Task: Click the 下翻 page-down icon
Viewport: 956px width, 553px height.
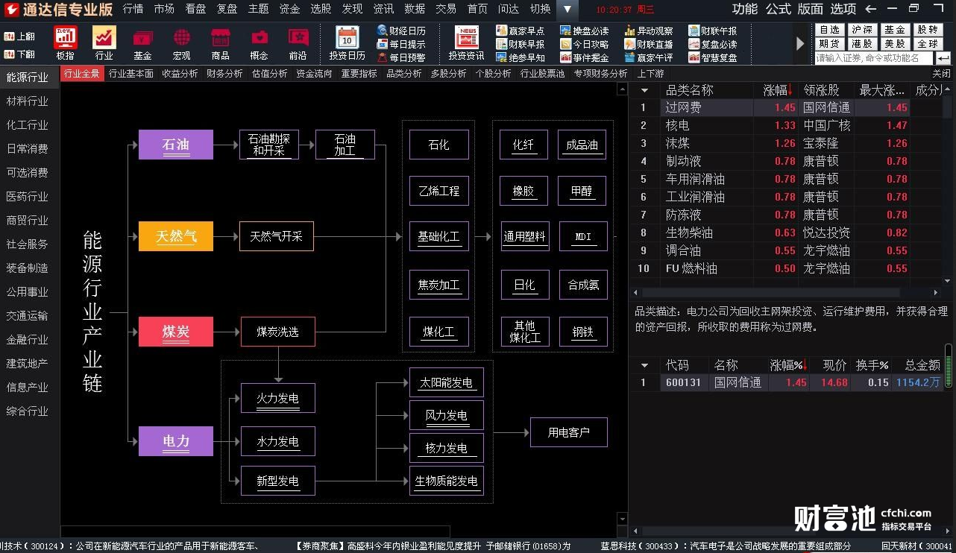Action: pos(20,54)
